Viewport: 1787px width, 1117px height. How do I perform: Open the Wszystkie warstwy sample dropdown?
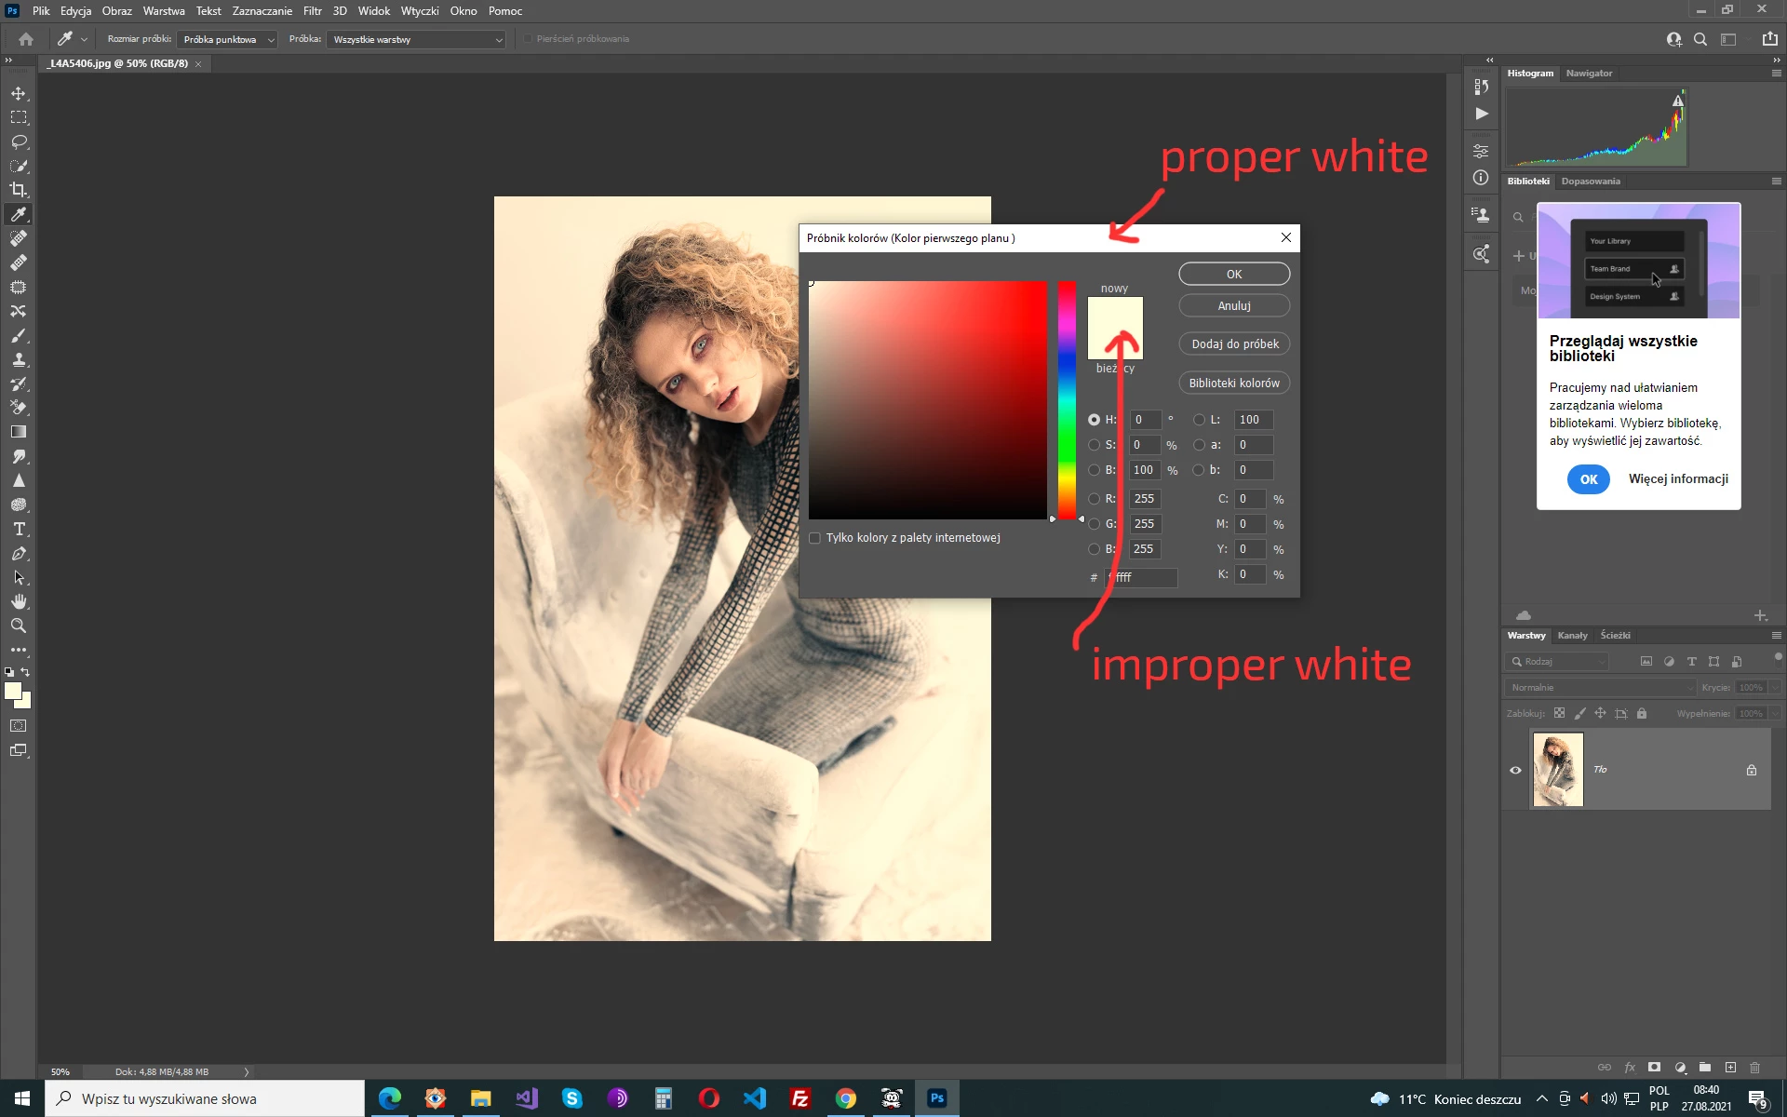pyautogui.click(x=416, y=39)
